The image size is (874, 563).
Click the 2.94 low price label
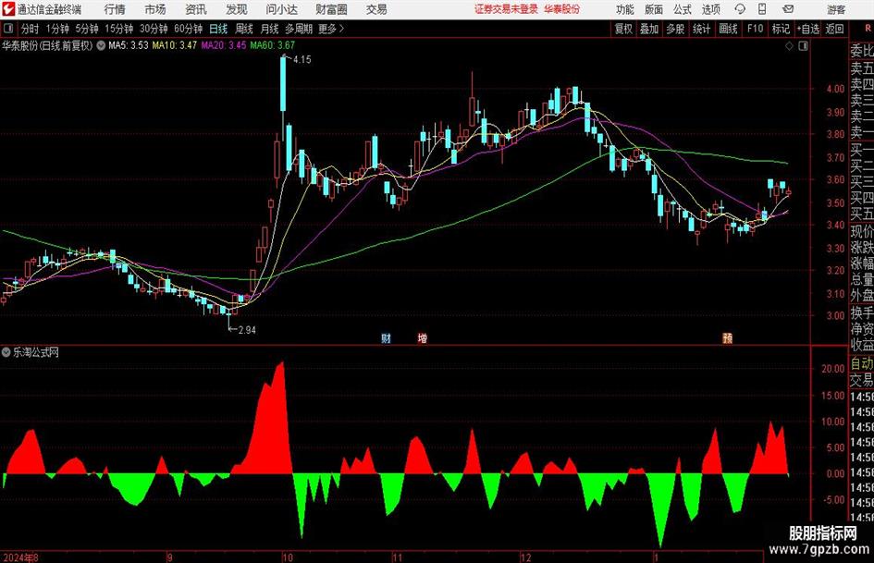(x=247, y=330)
